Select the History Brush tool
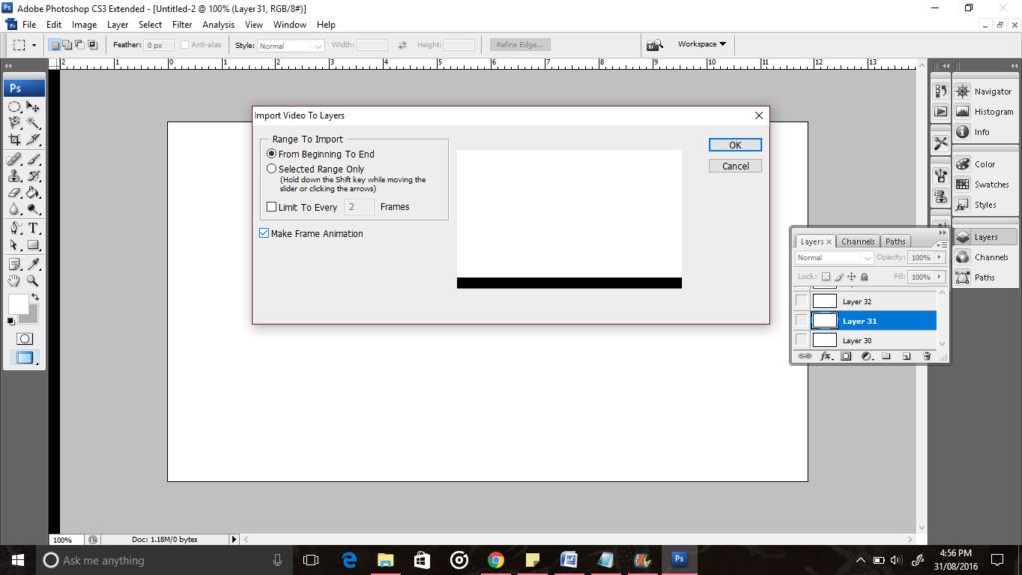1022x575 pixels. click(x=33, y=176)
